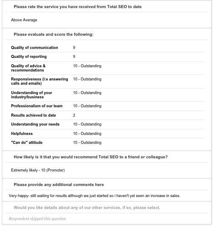Select '10 - Outstanding' next to Helpfulness
This screenshot has width=214, height=226.
click(87, 134)
